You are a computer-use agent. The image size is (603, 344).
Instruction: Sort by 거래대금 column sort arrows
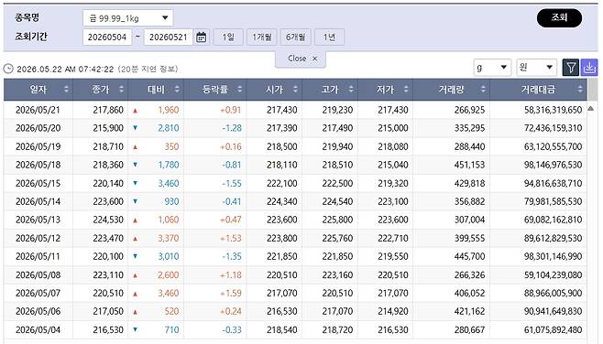(580, 90)
